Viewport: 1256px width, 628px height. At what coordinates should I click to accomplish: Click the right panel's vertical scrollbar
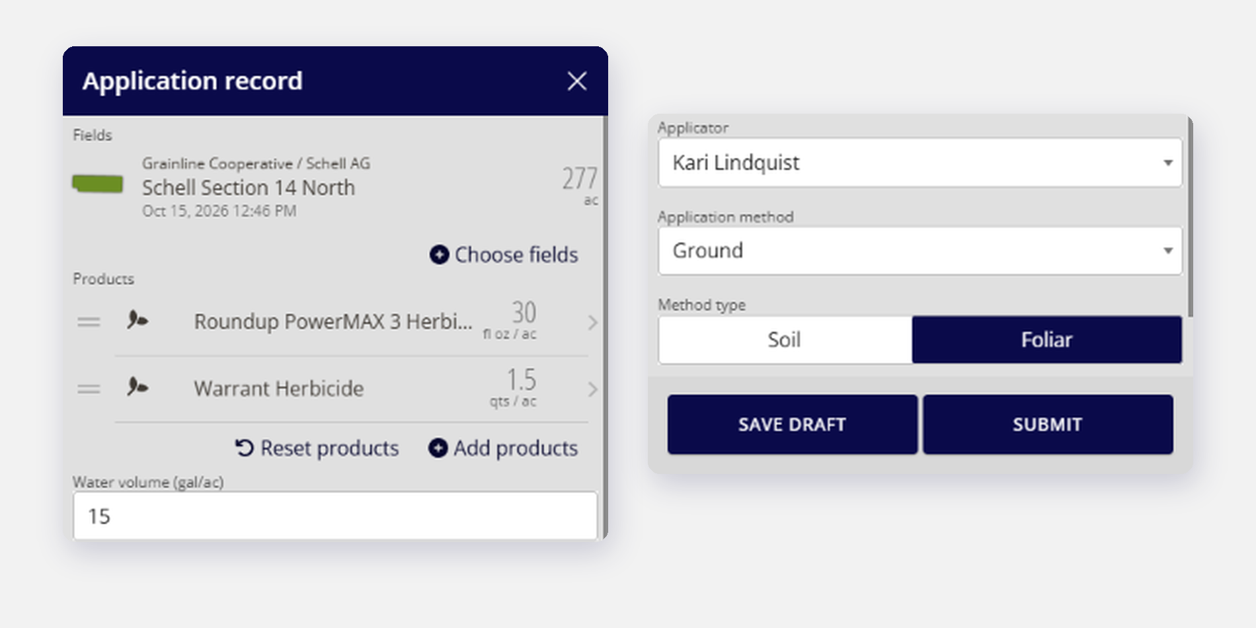(1190, 217)
